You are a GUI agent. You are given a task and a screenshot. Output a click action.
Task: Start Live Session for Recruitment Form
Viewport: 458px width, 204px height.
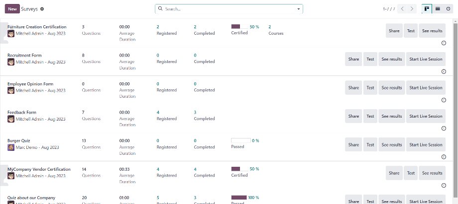(x=426, y=59)
